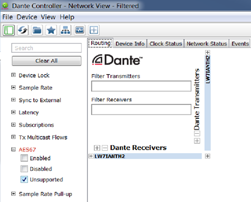
Task: Check the AES67 Disabled checkbox
Action: [x=24, y=169]
